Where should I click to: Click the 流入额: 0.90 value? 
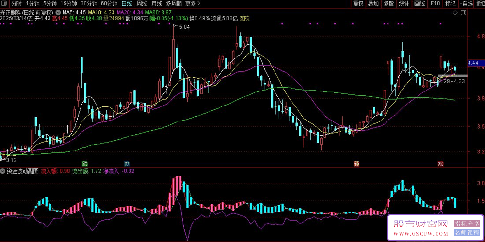(55, 171)
